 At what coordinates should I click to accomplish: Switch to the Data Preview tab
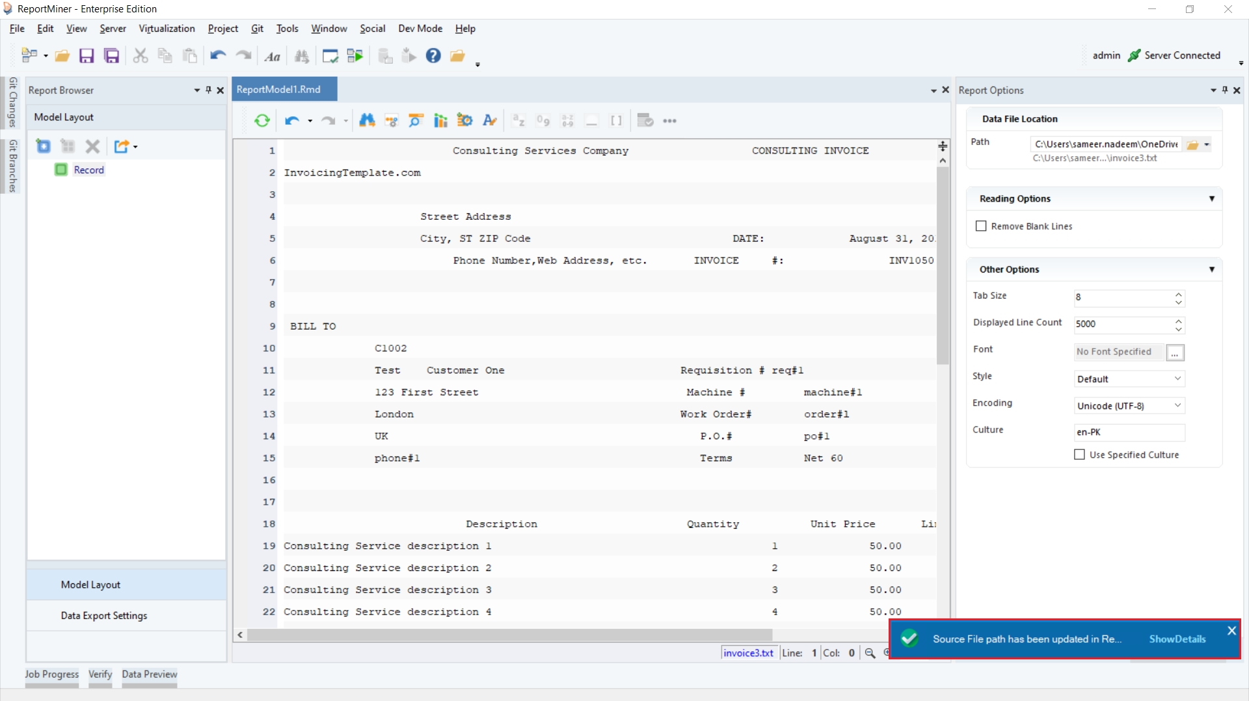pyautogui.click(x=149, y=674)
